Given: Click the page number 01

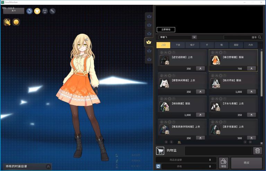Looking at the screenshot, I should pyautogui.click(x=179, y=142).
